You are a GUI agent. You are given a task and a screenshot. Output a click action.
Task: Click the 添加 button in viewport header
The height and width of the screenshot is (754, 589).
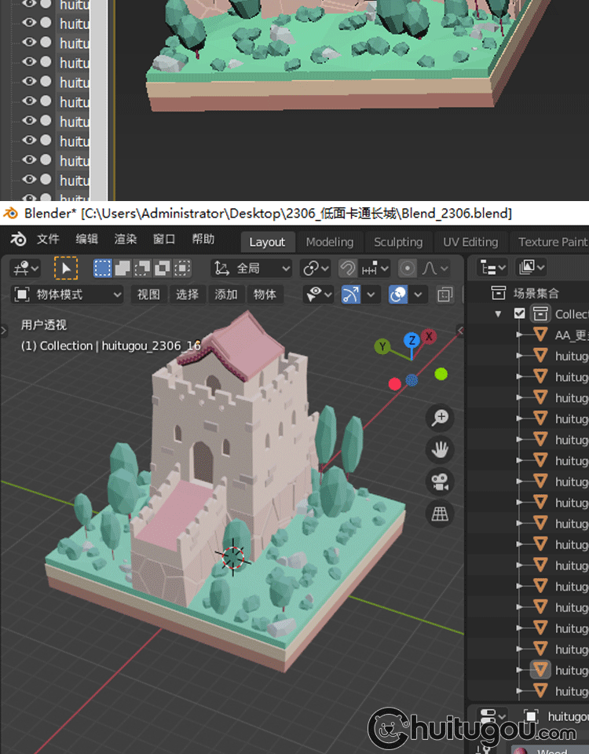pyautogui.click(x=226, y=295)
